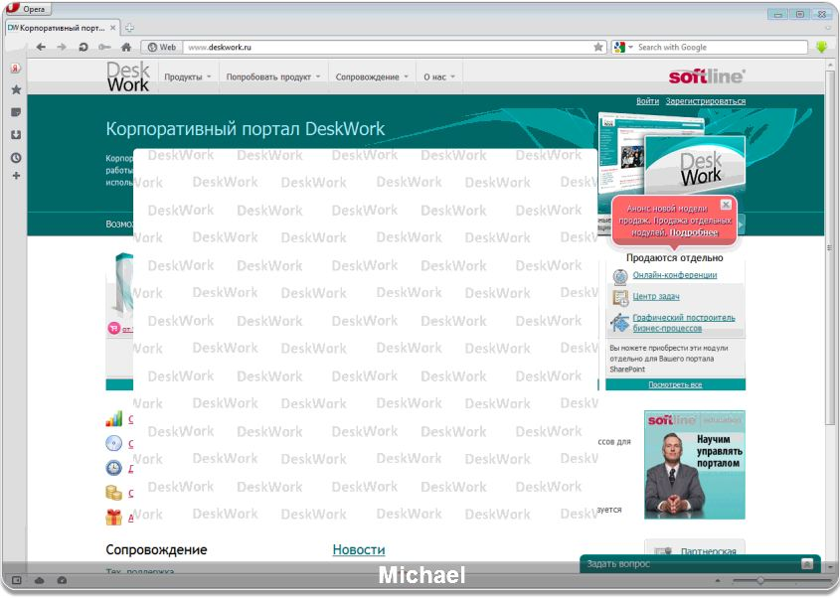
Task: Open the Notes panel in the sidebar
Action: 16,112
